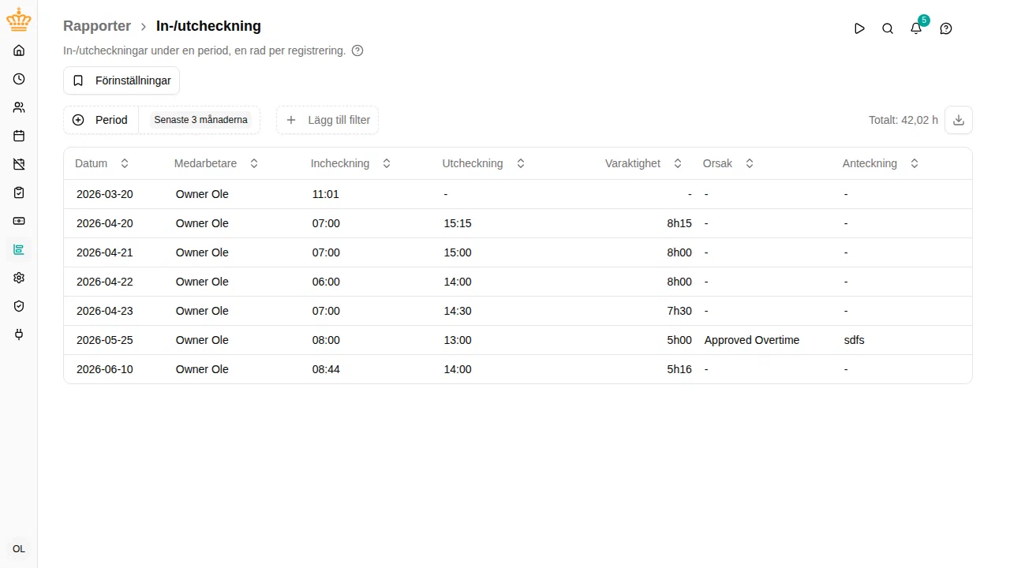Open the home icon in sidebar
Image resolution: width=1010 pixels, height=568 pixels.
click(19, 50)
